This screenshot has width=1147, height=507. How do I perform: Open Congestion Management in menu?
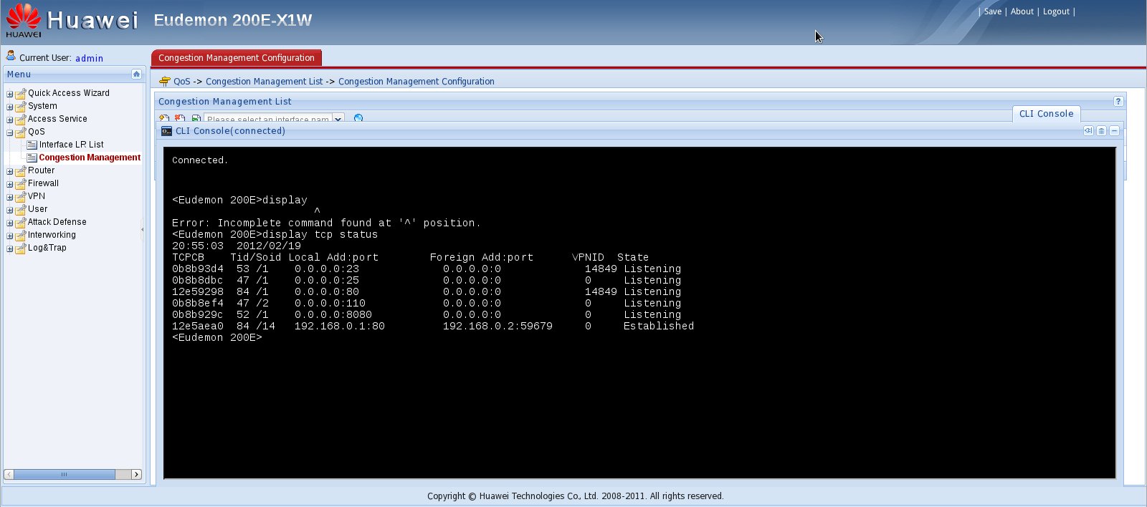click(90, 158)
